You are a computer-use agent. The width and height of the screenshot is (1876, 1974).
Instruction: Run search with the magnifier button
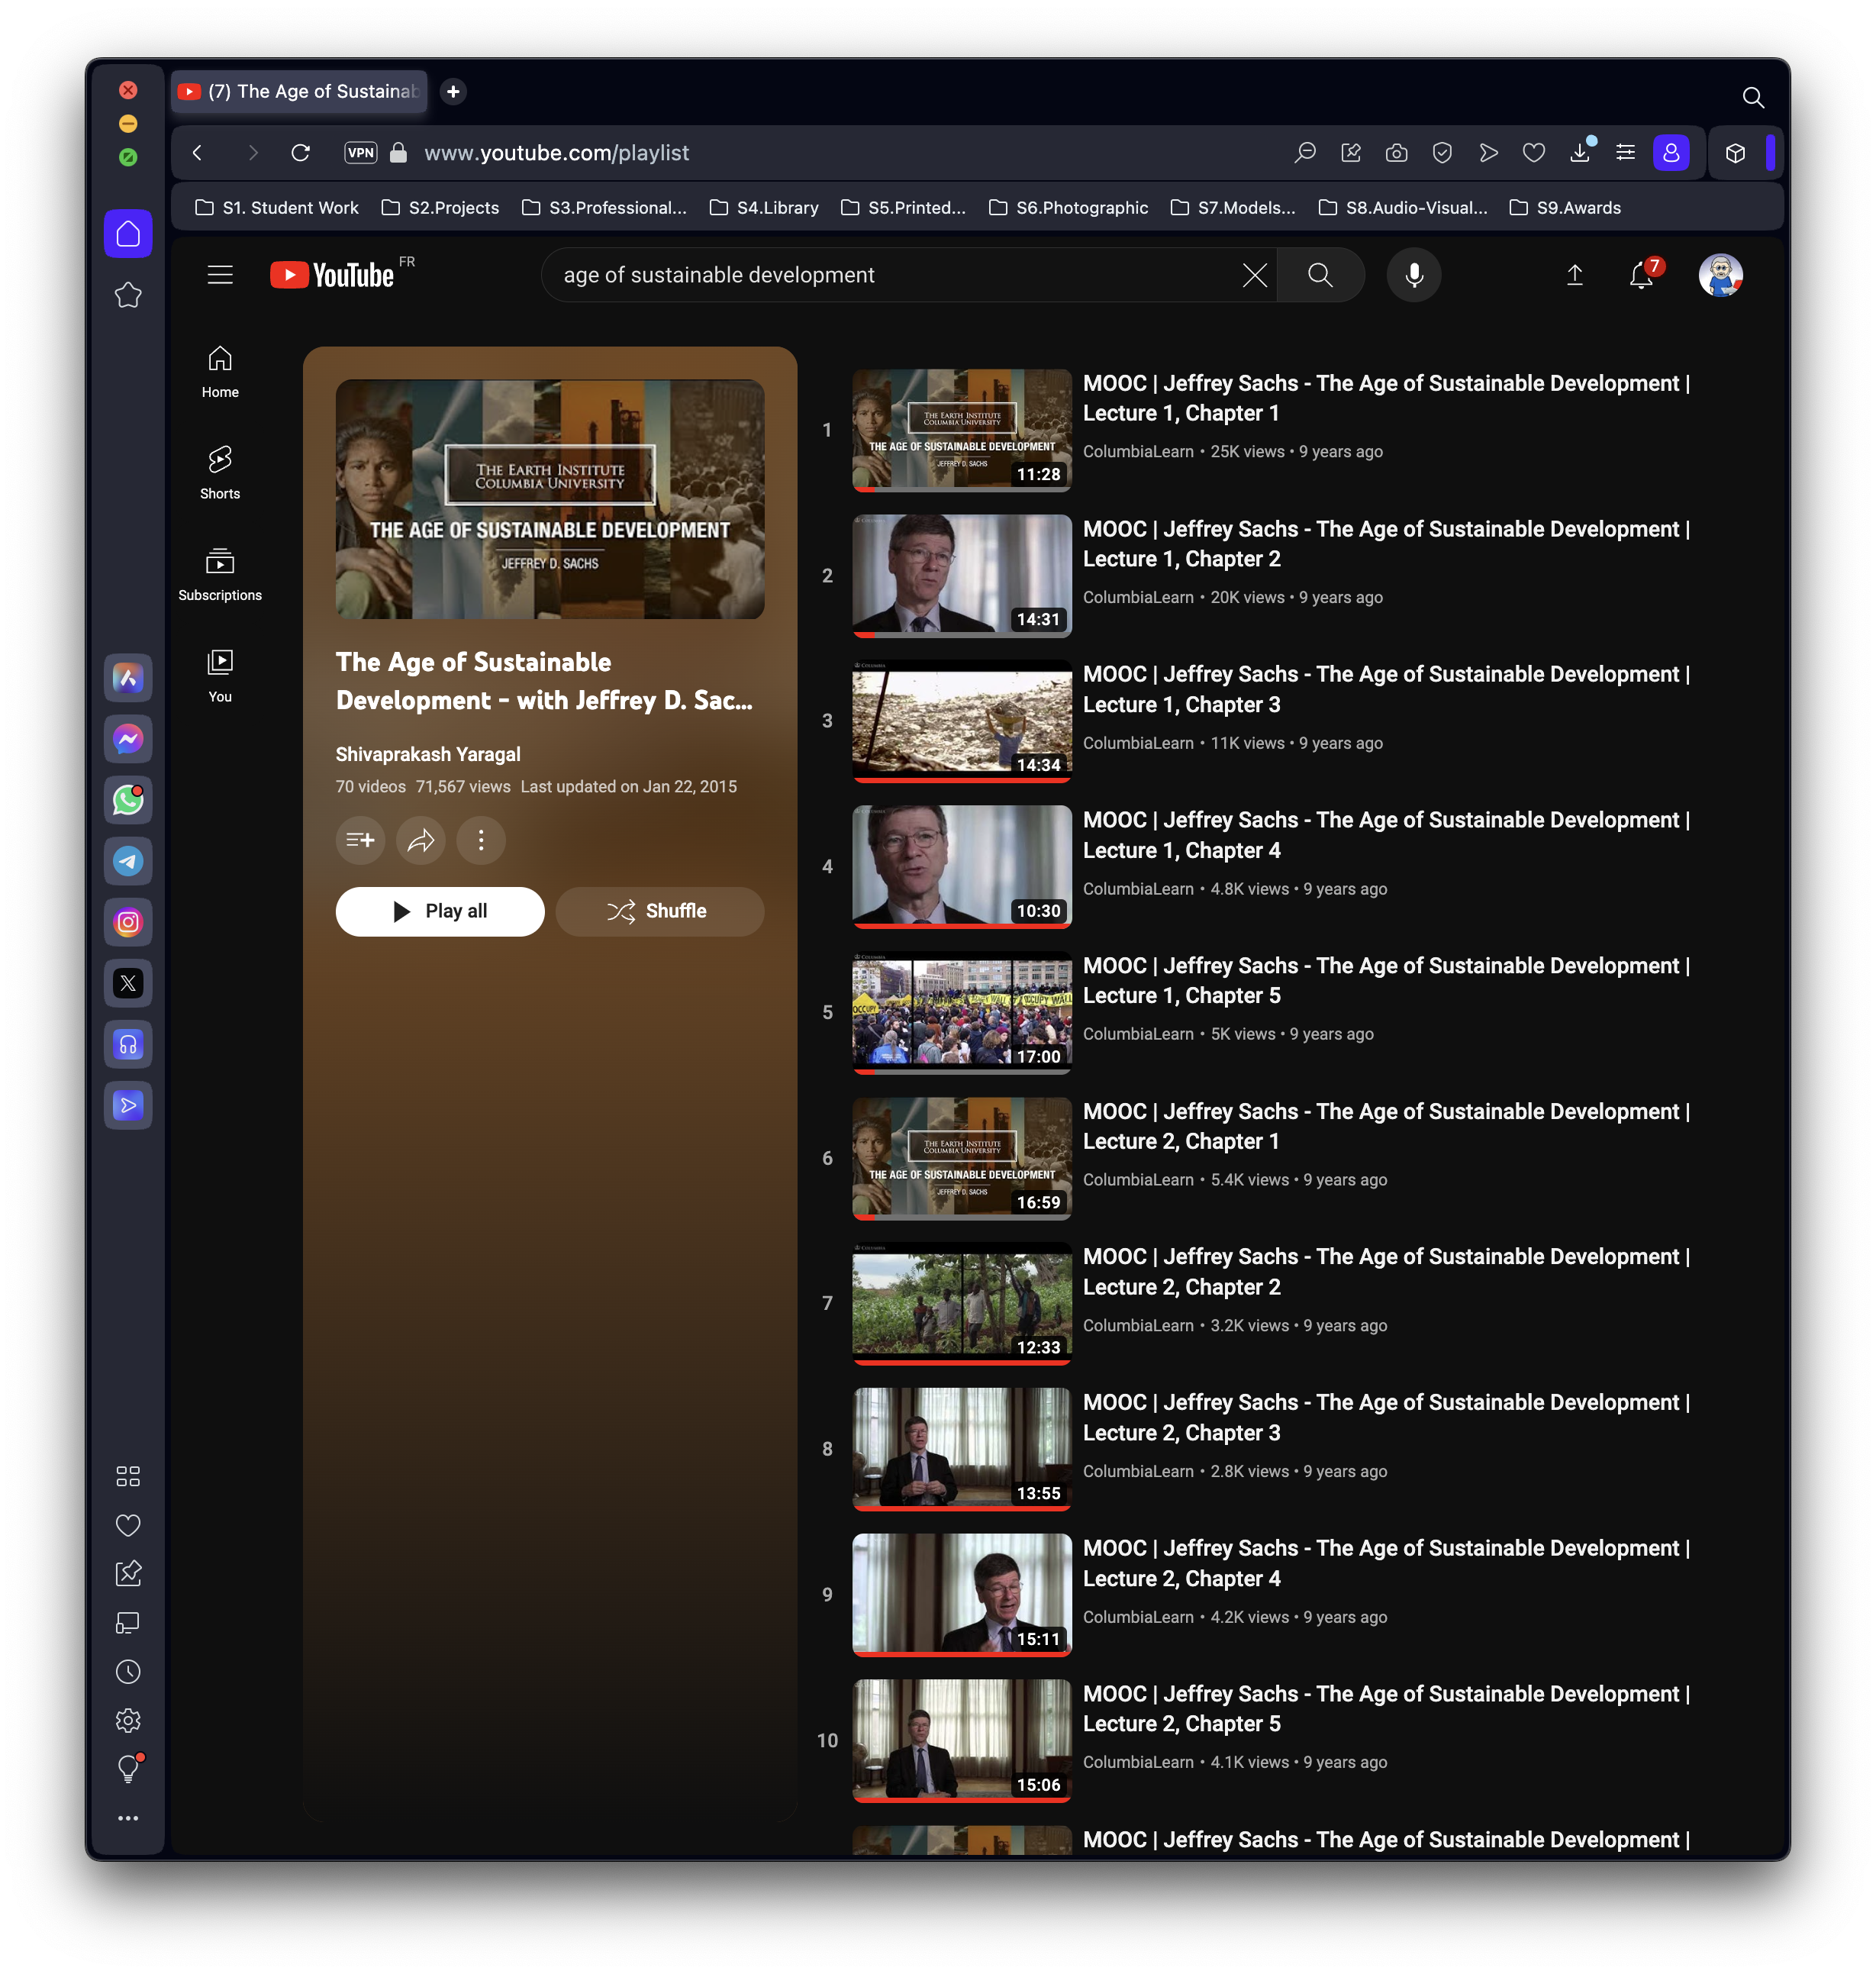click(1320, 275)
